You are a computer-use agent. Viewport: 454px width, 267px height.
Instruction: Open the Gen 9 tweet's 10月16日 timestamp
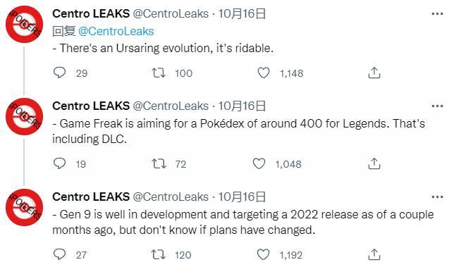(x=242, y=197)
